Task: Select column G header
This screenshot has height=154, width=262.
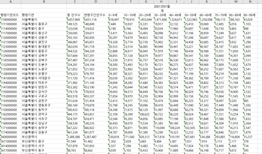Action: click(146, 2)
